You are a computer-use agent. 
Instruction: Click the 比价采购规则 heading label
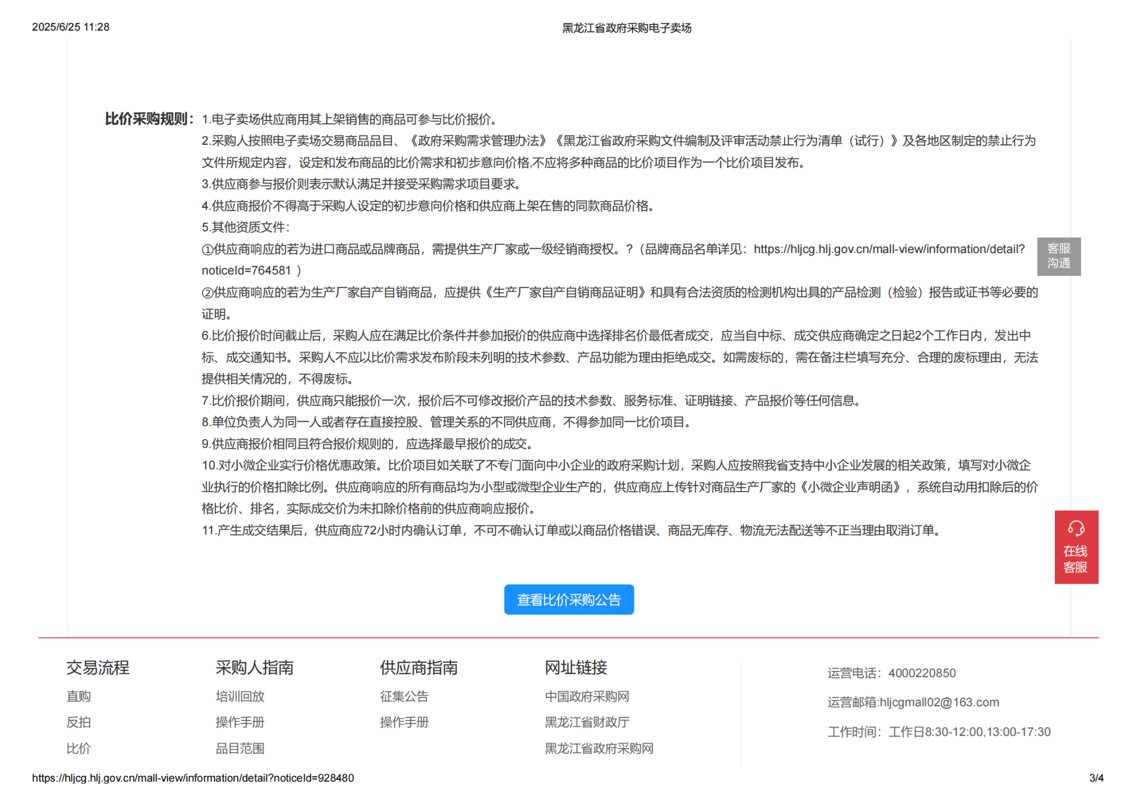click(149, 119)
